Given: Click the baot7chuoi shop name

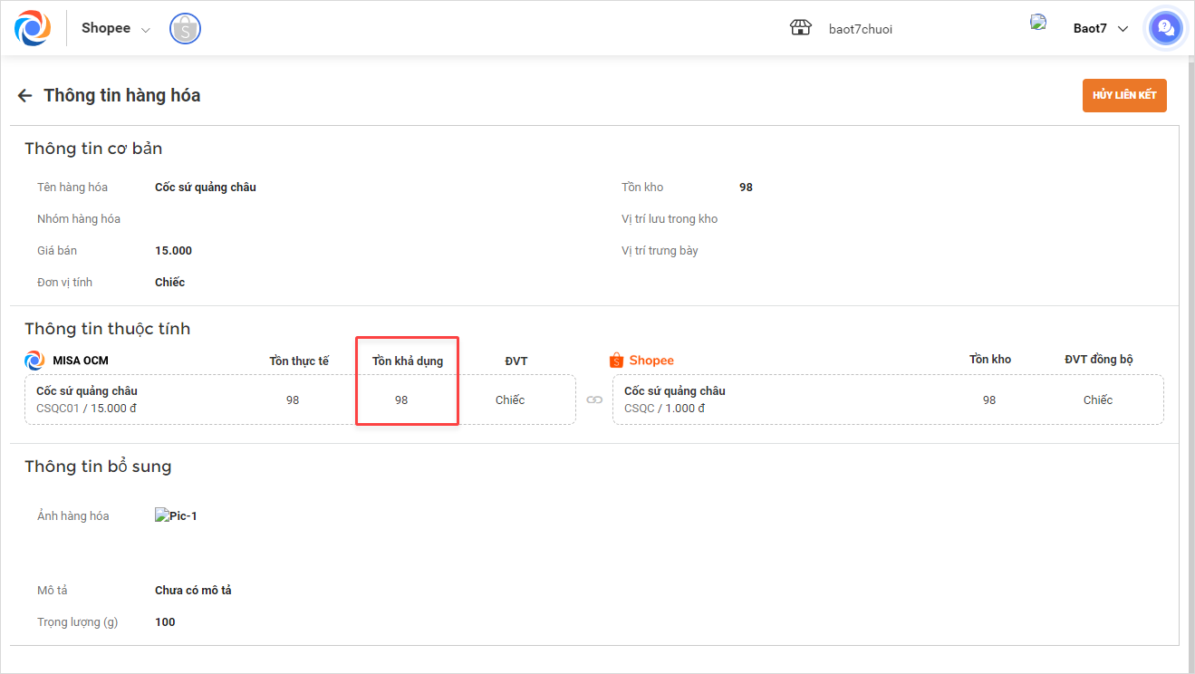Looking at the screenshot, I should [x=861, y=29].
